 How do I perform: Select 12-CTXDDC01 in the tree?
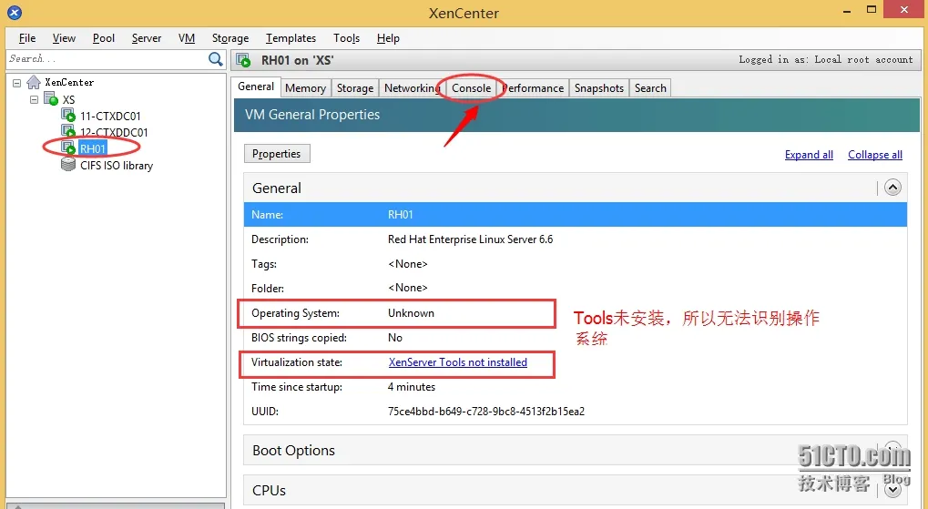(x=114, y=132)
